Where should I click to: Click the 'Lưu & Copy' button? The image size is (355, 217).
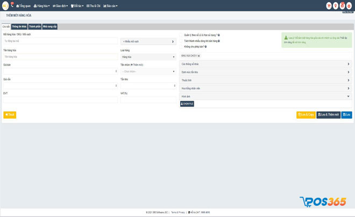click(x=306, y=115)
